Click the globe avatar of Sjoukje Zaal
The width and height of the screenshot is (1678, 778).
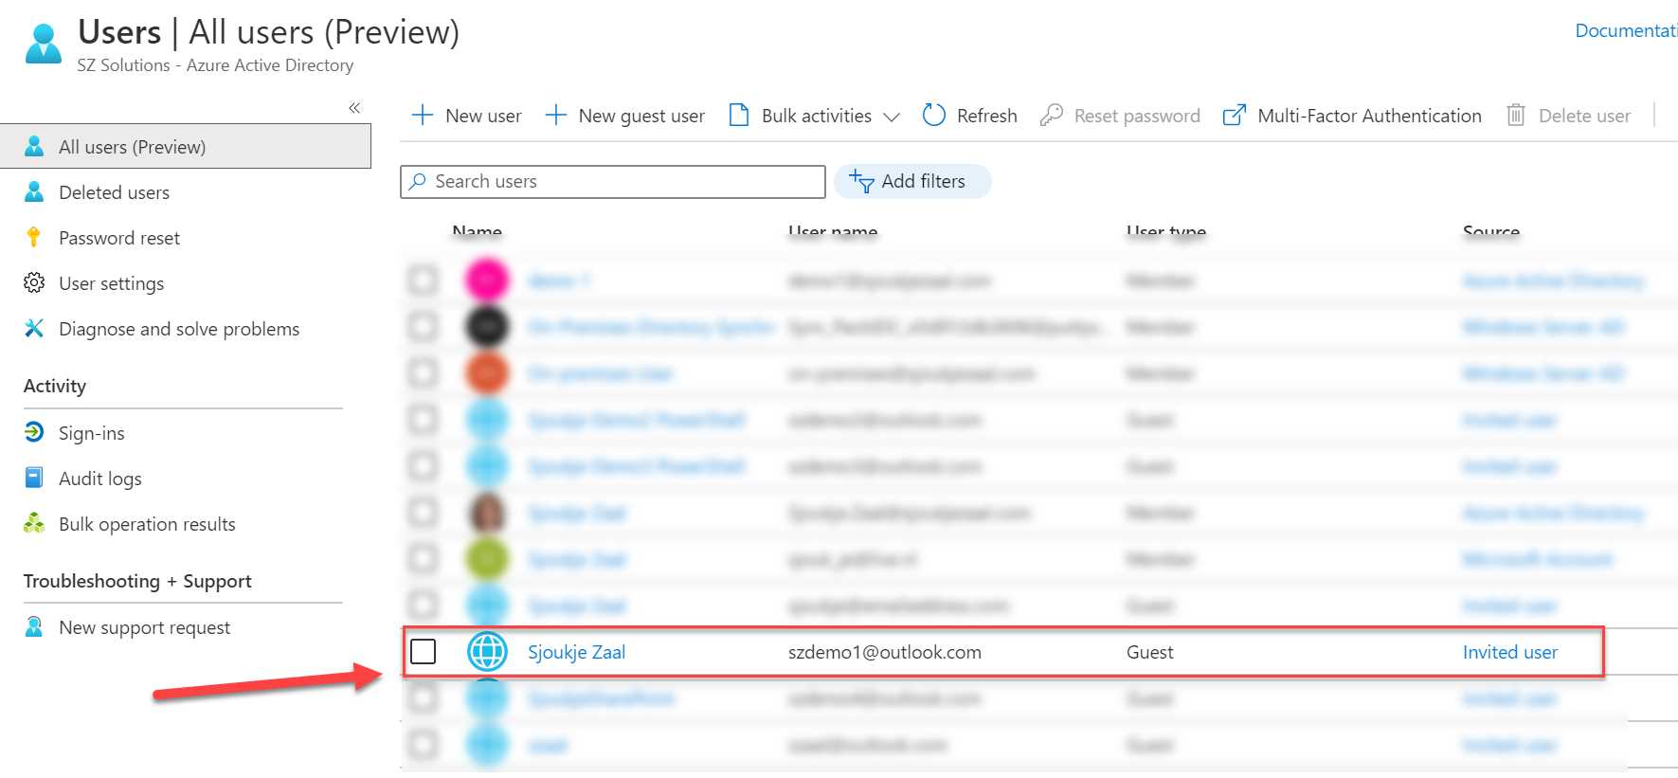click(x=488, y=652)
